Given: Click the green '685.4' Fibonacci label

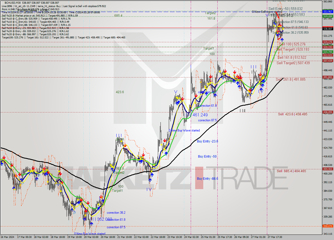Looking at the screenshot, I should point(118,15).
